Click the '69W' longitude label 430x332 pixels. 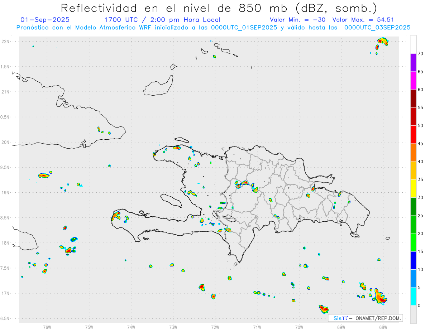point(341,327)
